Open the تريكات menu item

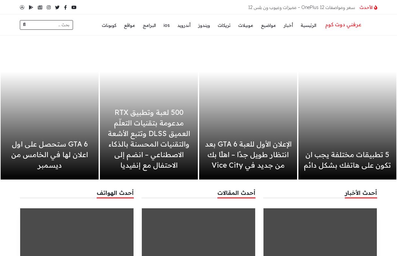click(224, 25)
